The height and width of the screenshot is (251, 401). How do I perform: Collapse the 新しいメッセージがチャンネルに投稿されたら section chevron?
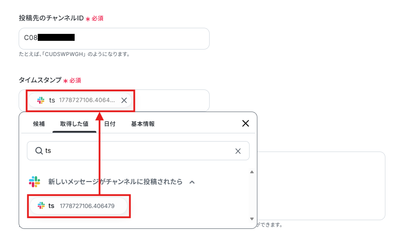[x=192, y=182]
